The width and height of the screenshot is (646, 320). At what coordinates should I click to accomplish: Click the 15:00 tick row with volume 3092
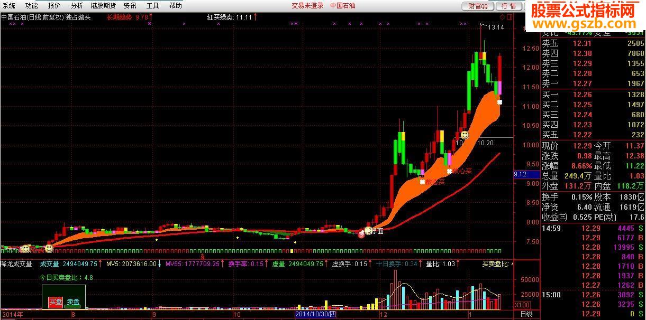593,295
